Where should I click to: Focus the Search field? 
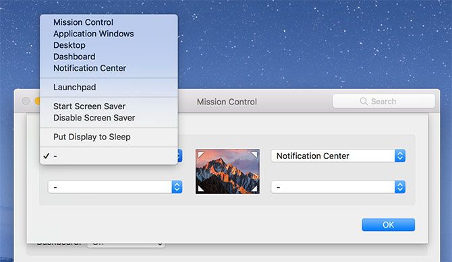(x=384, y=101)
